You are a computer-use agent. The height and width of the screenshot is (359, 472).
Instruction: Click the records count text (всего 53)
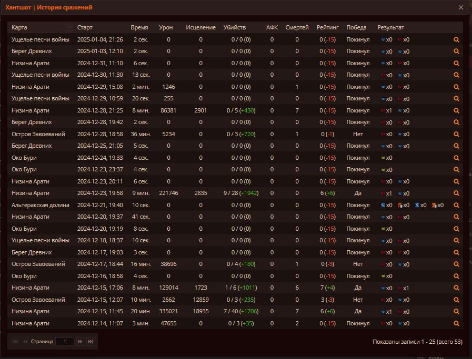449,342
